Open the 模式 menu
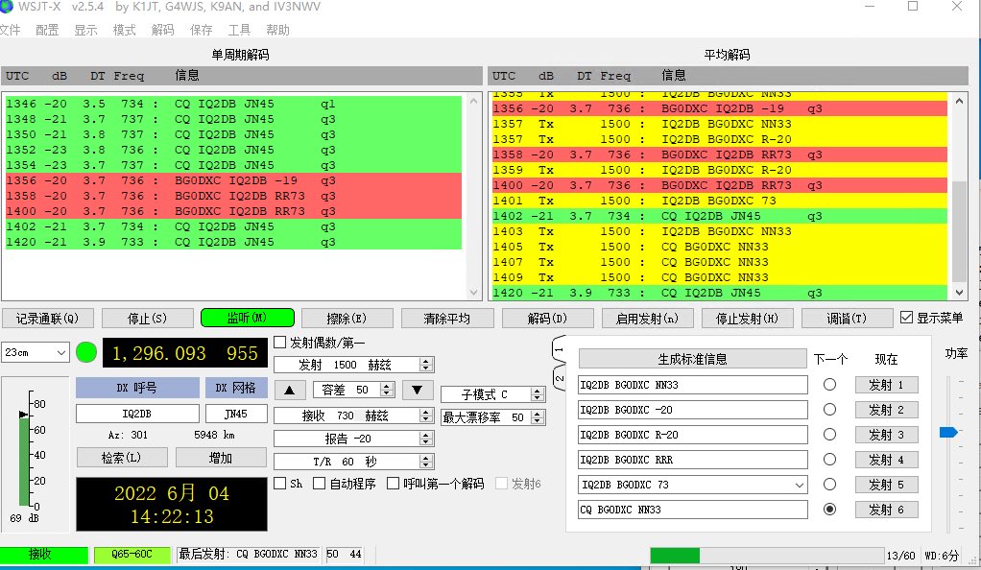981x570 pixels. [125, 30]
